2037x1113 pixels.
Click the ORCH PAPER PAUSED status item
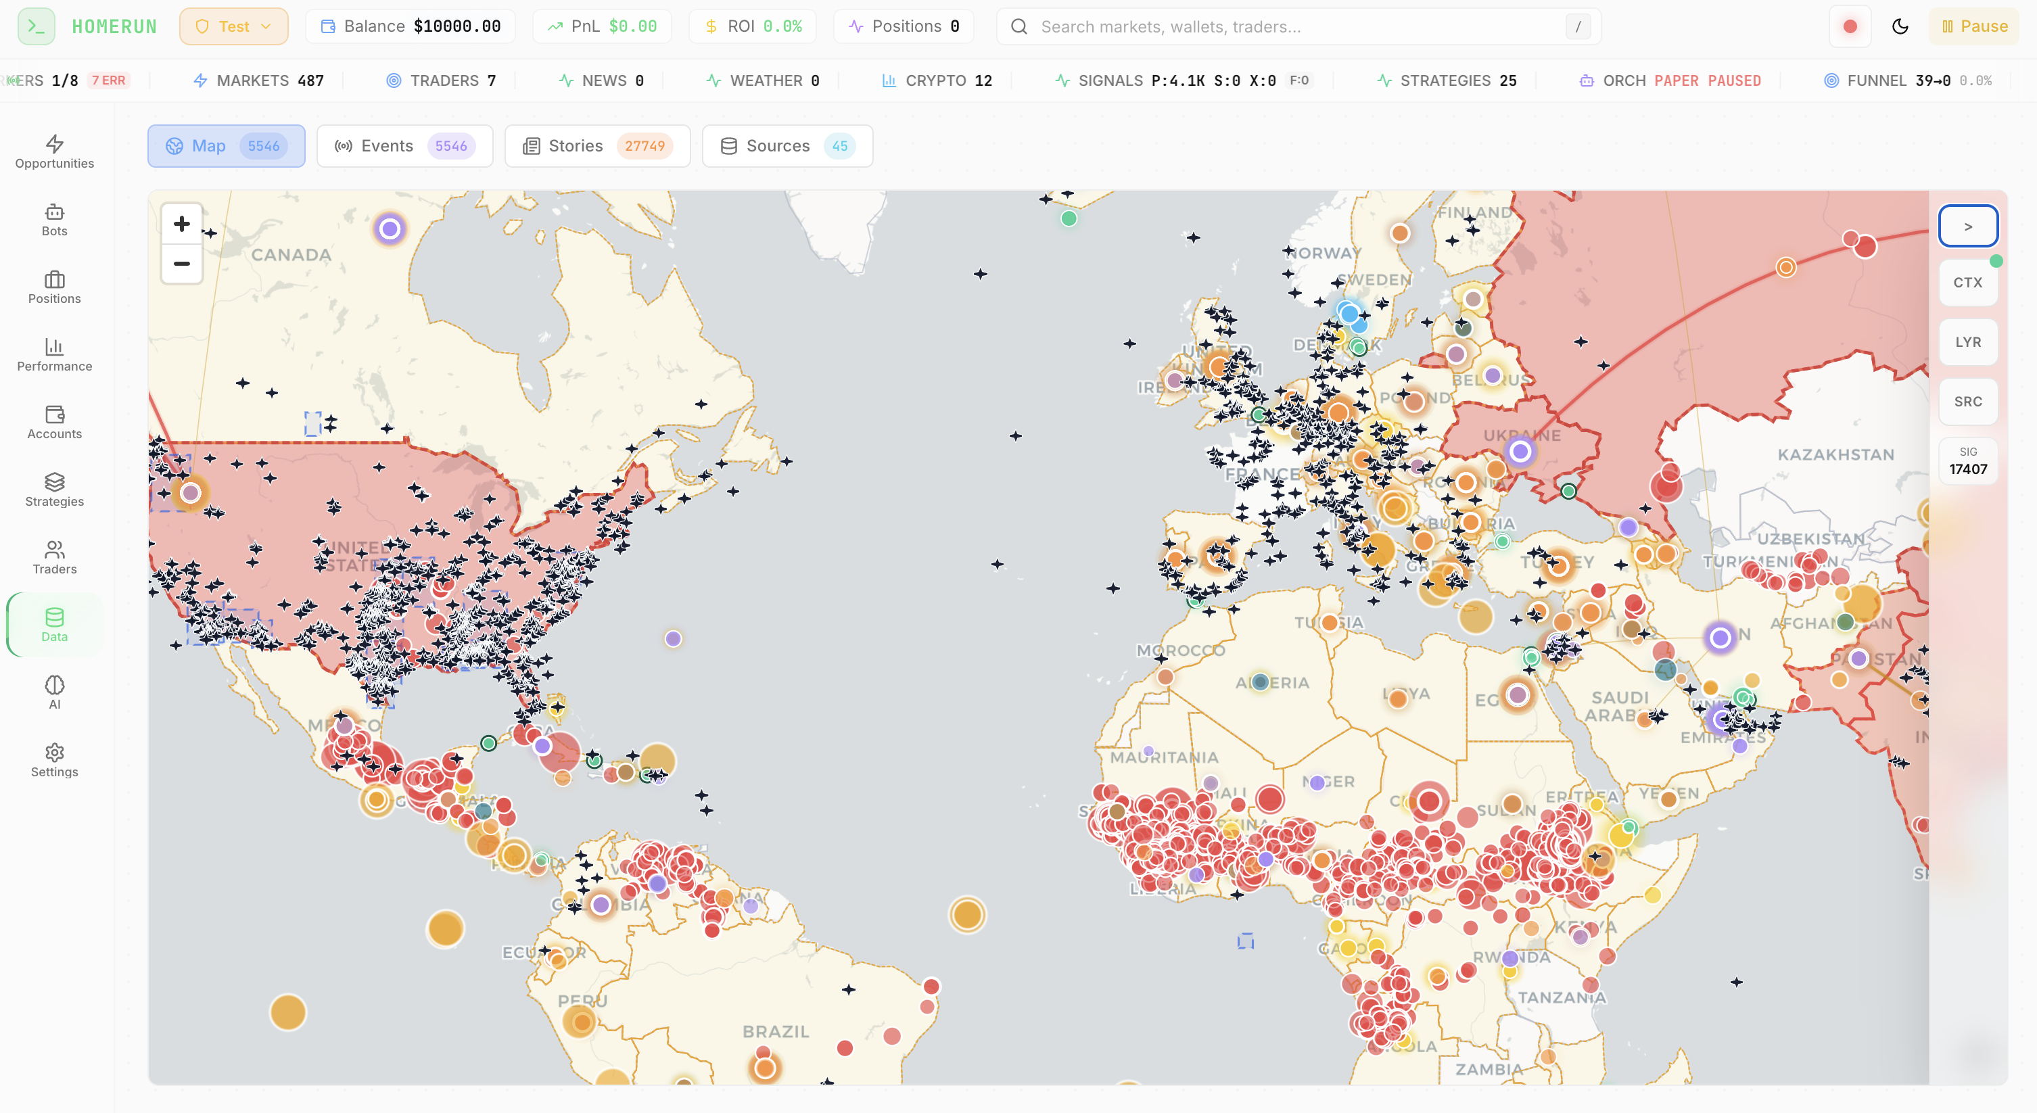click(1669, 80)
